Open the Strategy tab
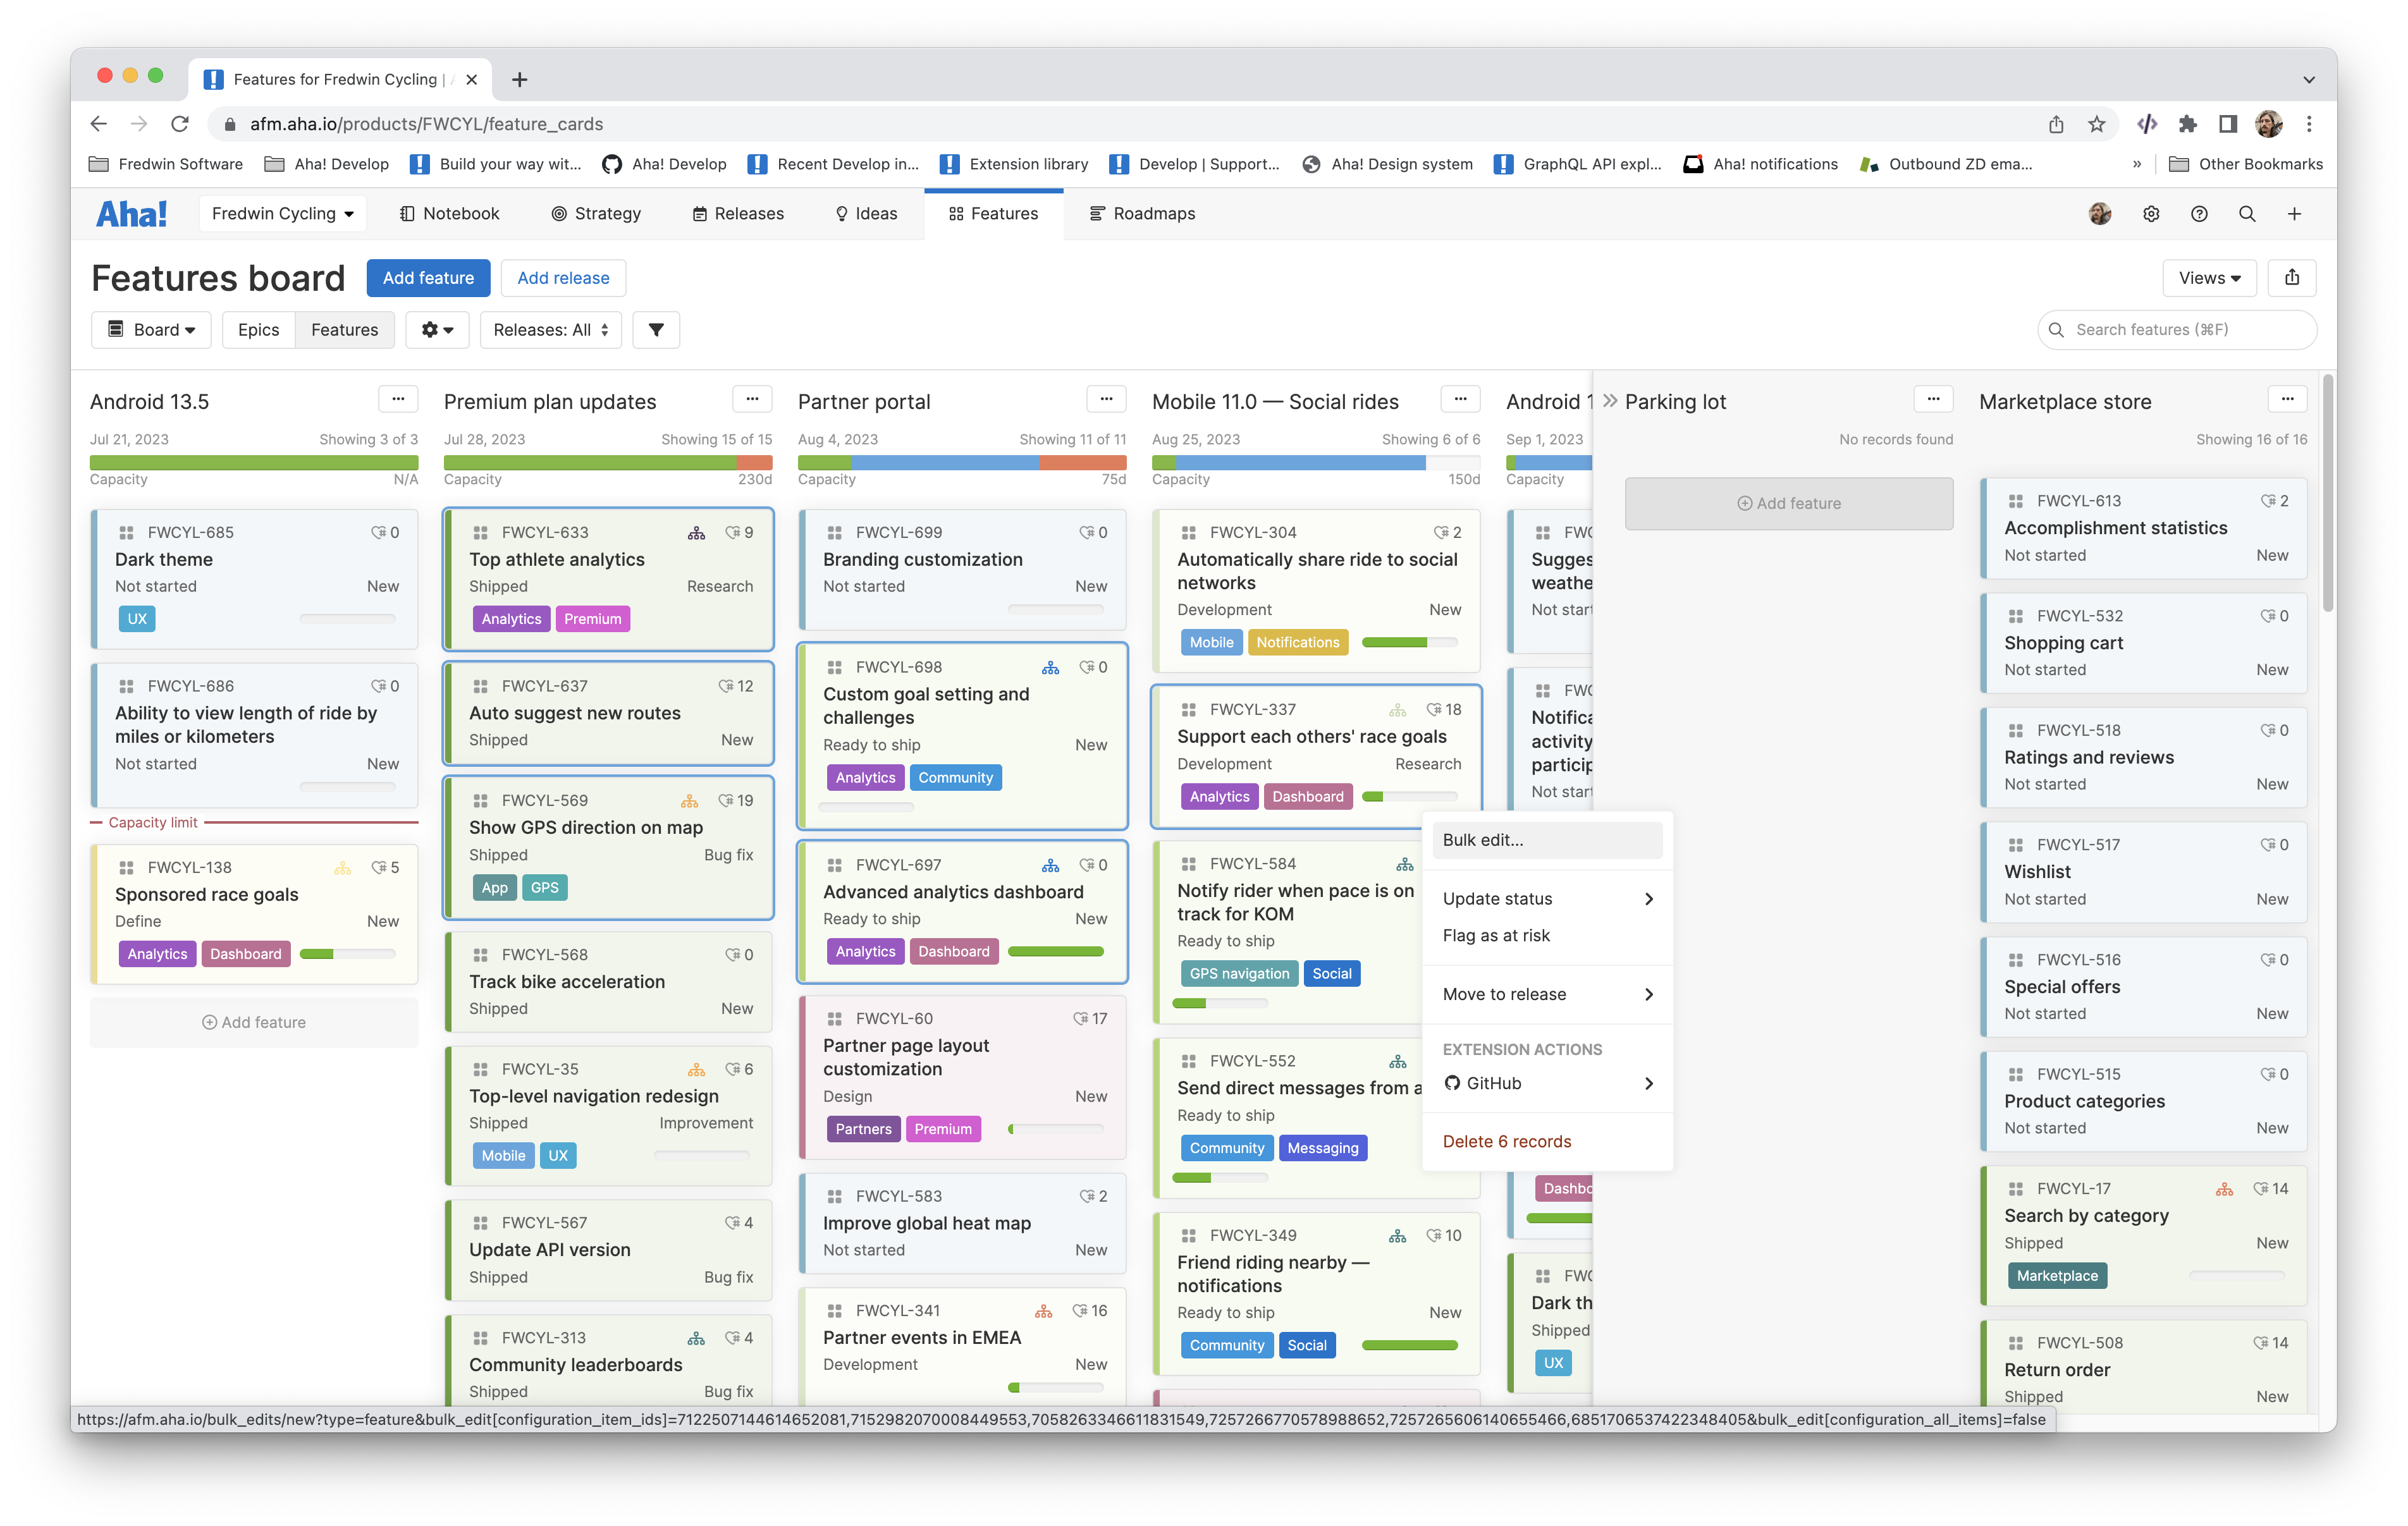2408x1526 pixels. (x=596, y=214)
